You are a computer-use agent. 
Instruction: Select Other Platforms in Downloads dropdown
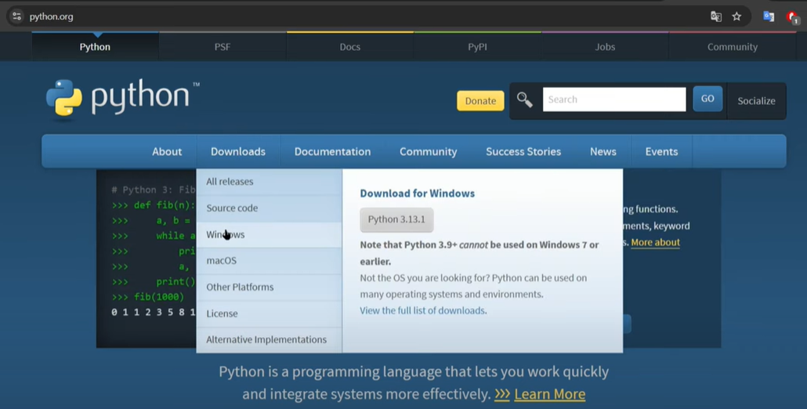click(270, 287)
